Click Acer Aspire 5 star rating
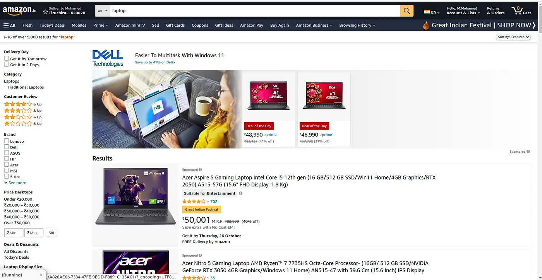 point(194,201)
